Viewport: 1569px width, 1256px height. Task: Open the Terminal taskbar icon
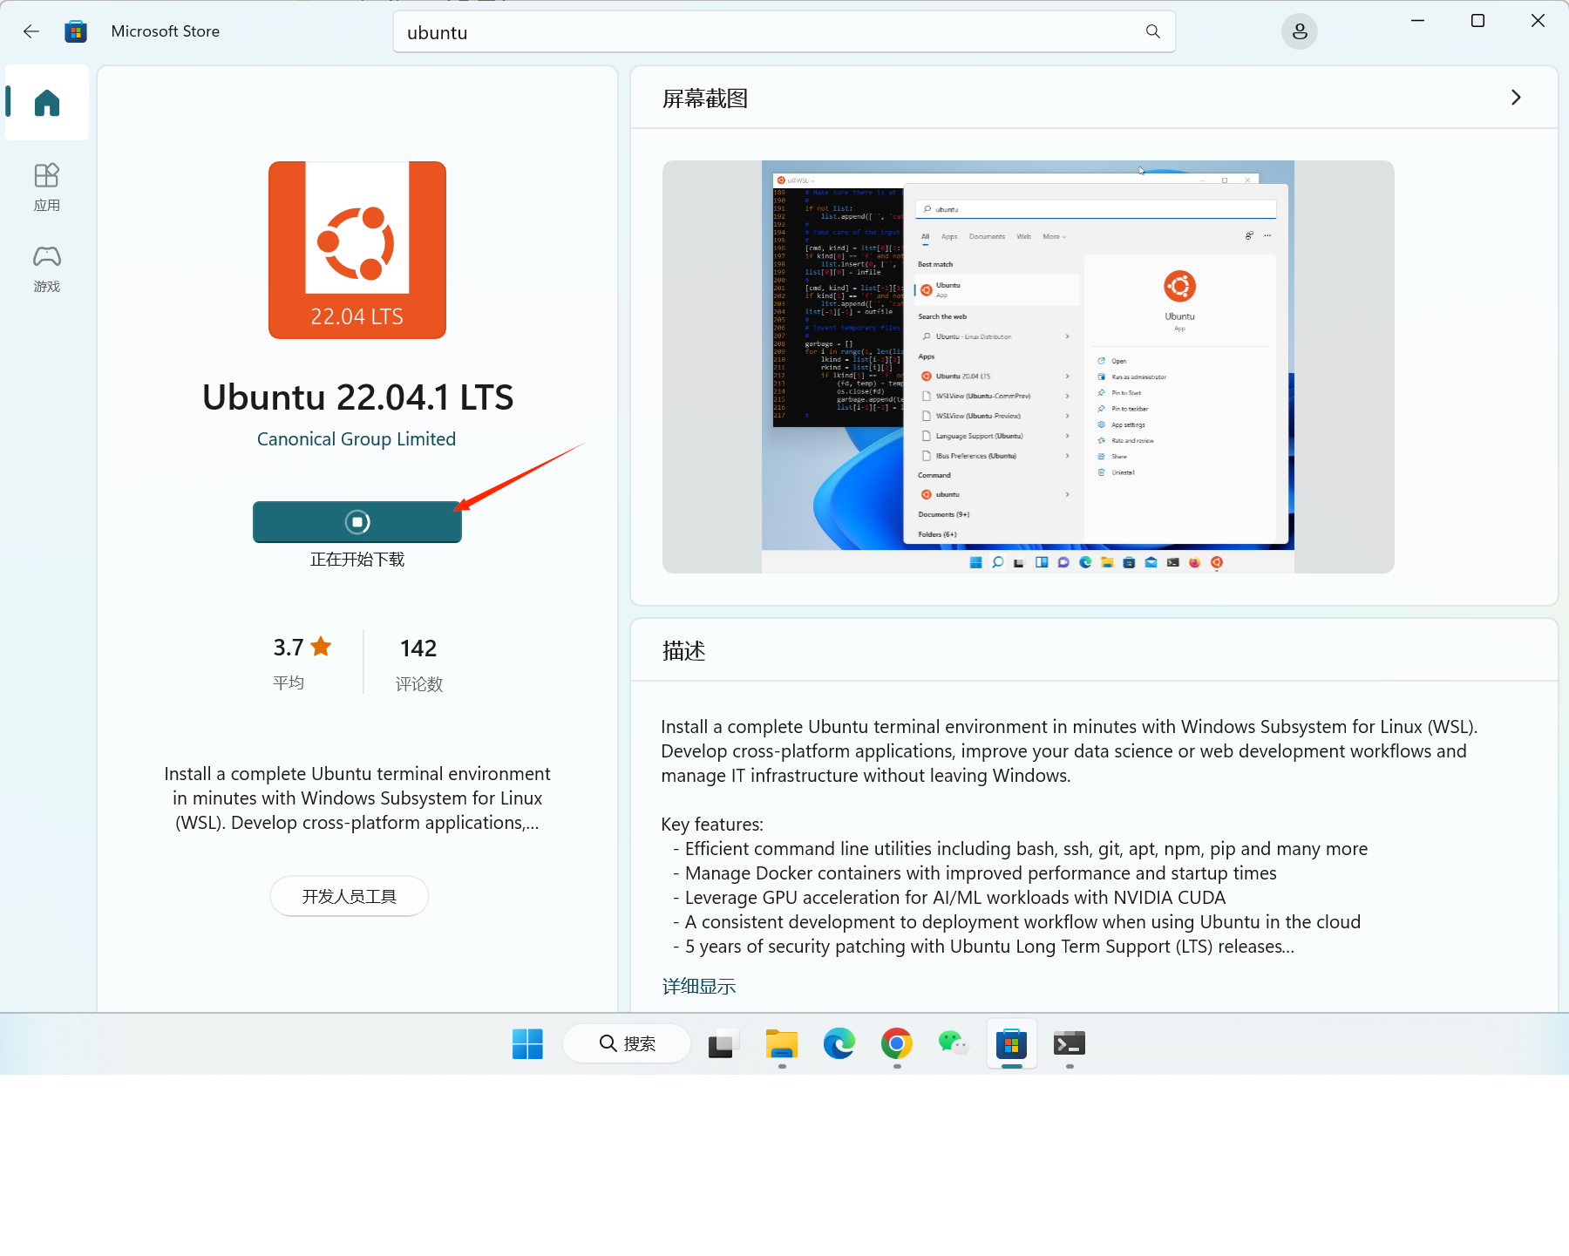(1069, 1043)
